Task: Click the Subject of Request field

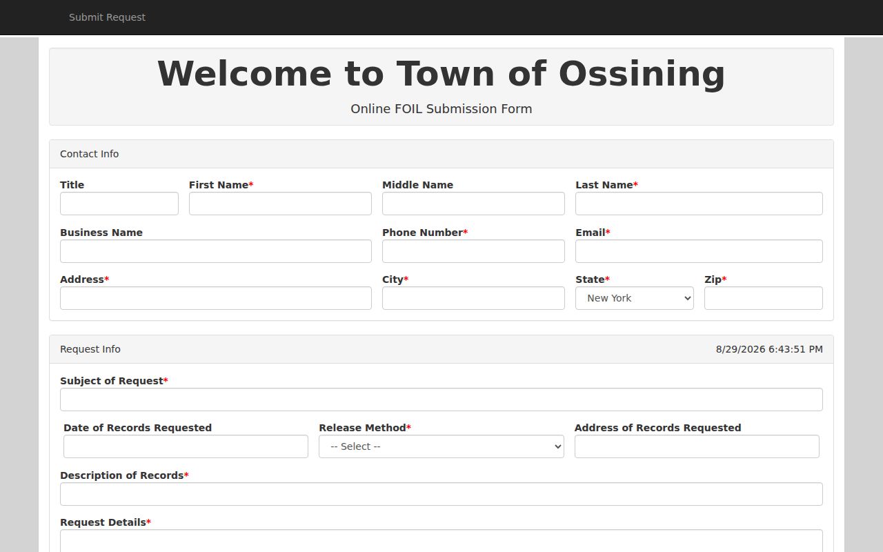Action: tap(441, 400)
